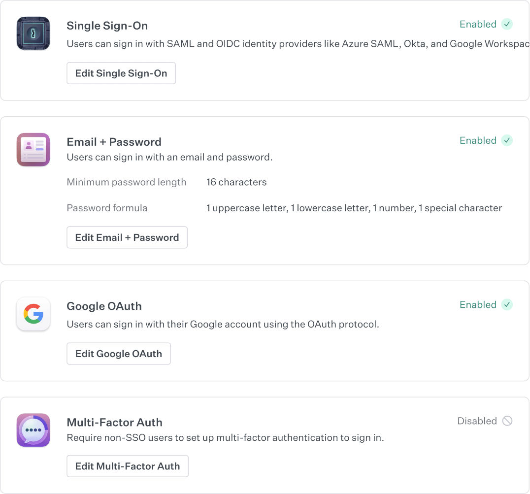The width and height of the screenshot is (530, 494).
Task: Click the checkmark badge beside Email + Password Enabled
Action: coord(507,140)
